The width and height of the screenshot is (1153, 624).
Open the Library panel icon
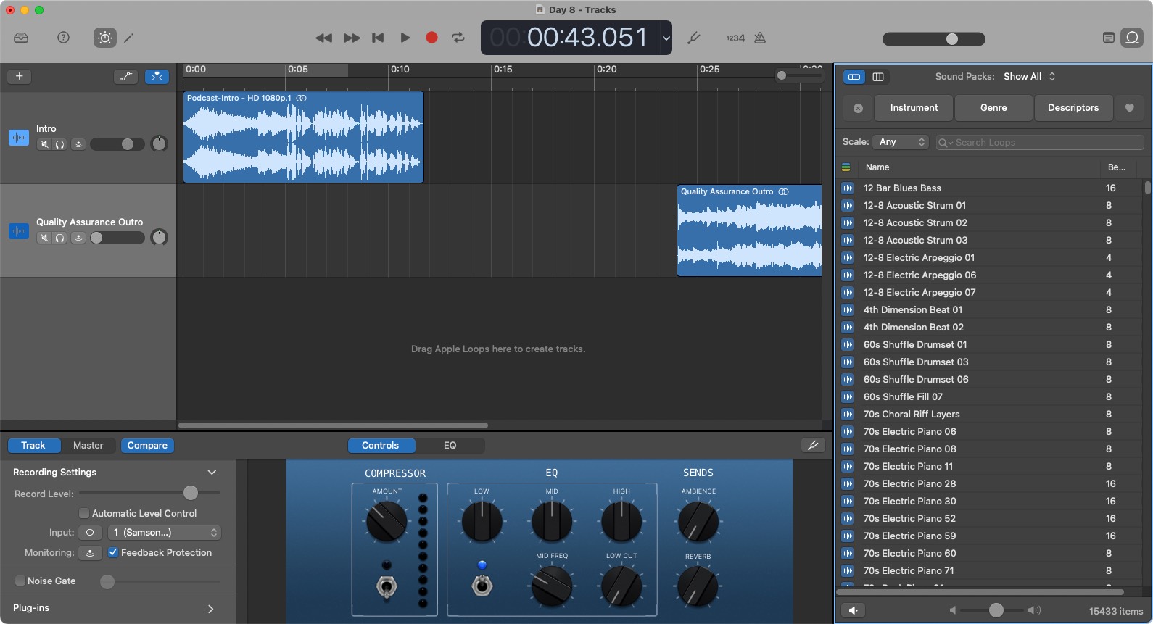[x=21, y=38]
